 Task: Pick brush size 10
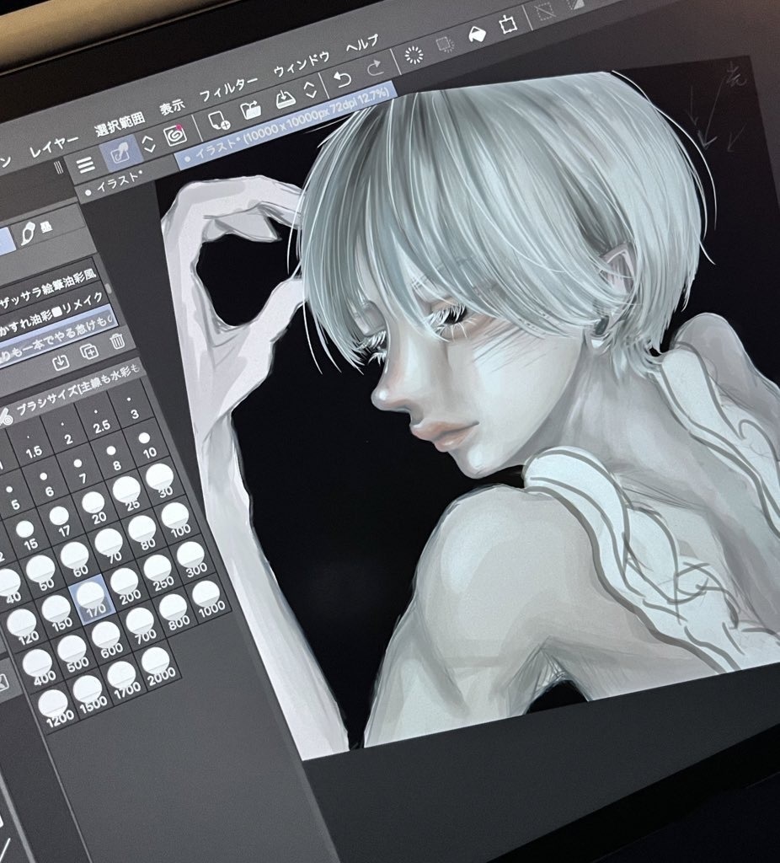coord(147,445)
